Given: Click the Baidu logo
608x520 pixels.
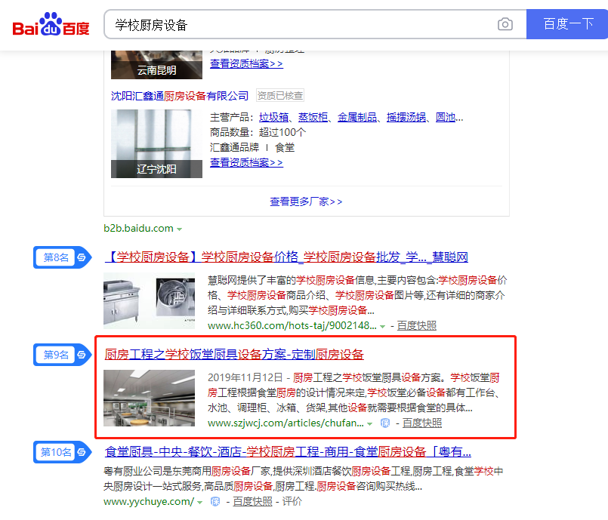Looking at the screenshot, I should click(x=51, y=25).
